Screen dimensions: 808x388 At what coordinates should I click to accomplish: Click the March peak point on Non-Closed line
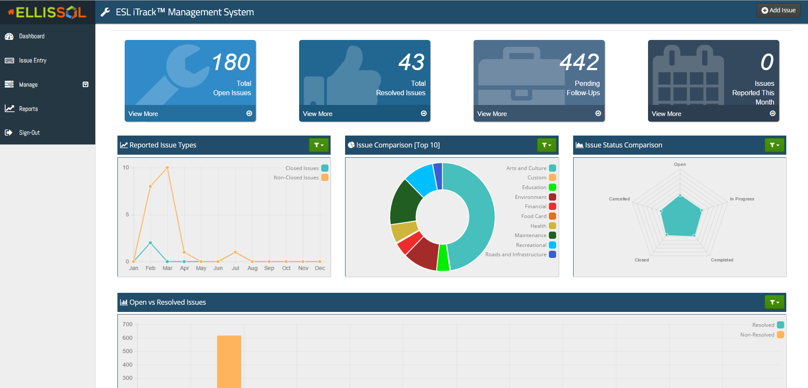click(x=167, y=167)
